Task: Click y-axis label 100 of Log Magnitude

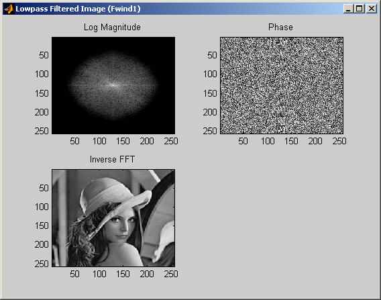Action: pyautogui.click(x=42, y=74)
